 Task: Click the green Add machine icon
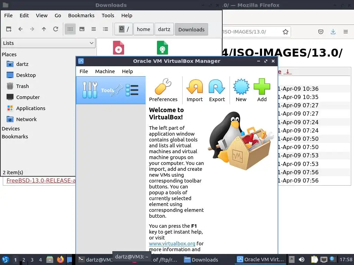[x=262, y=90]
